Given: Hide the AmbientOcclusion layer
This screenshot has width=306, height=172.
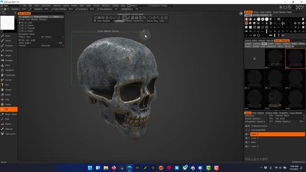Looking at the screenshot, I should click(246, 126).
